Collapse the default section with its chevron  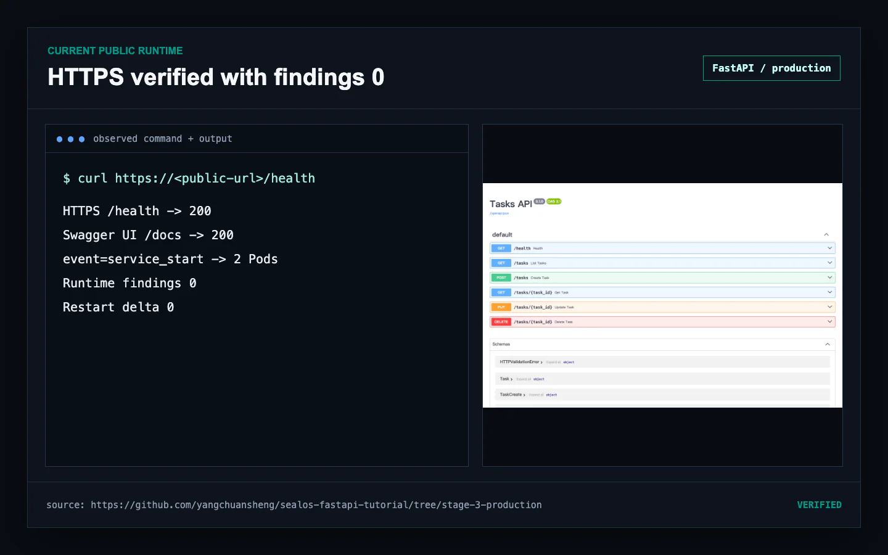826,235
